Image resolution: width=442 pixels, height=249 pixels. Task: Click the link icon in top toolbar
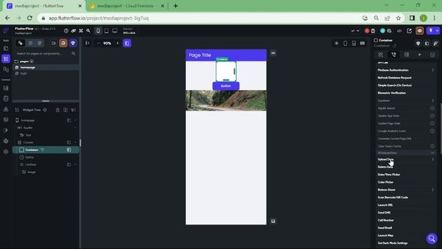[x=73, y=30]
